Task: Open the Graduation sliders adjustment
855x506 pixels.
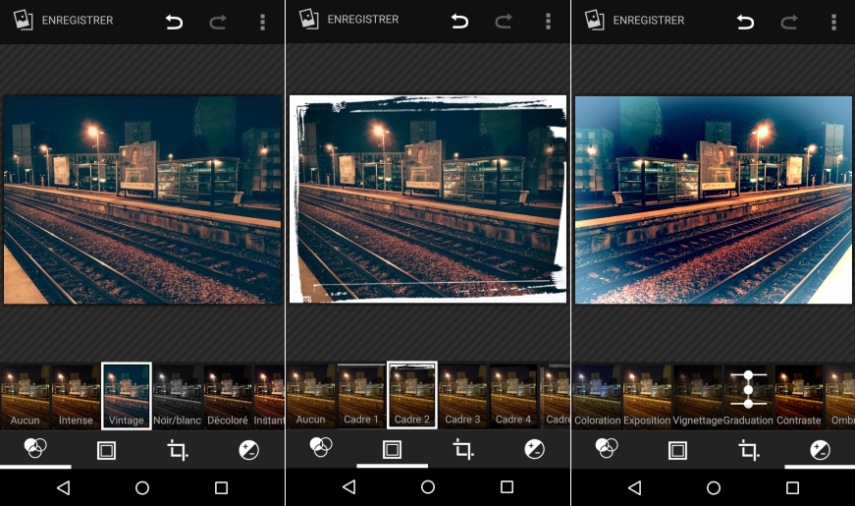Action: point(748,397)
